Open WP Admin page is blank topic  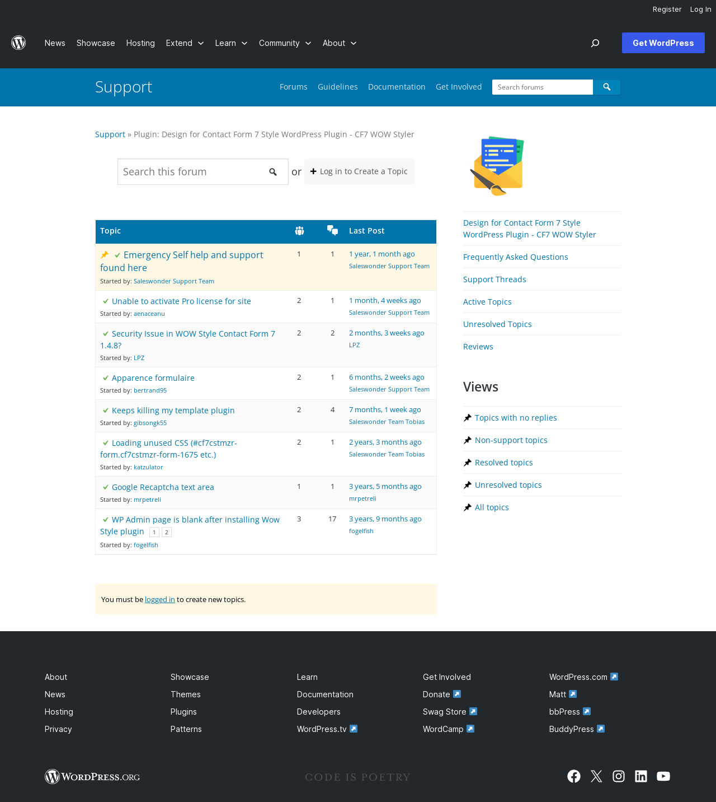point(190,525)
